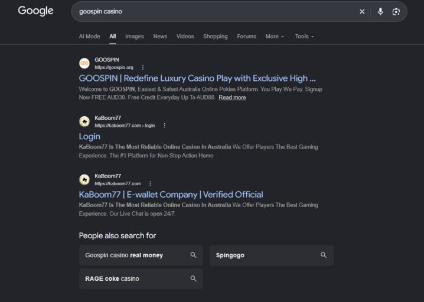Search Goospin casino real money suggestion
This screenshot has width=424, height=302.
(x=141, y=255)
